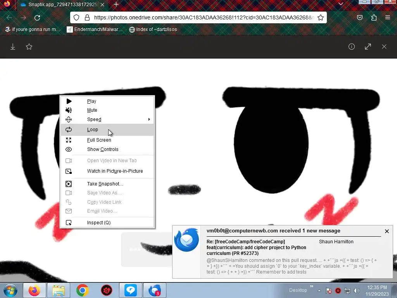
Task: Click the red circle tray icon
Action: 338,291
